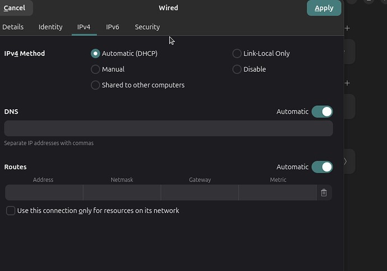Screen dimensions: 387x271
Task: Toggle automatic DNS switch
Action: (322, 111)
